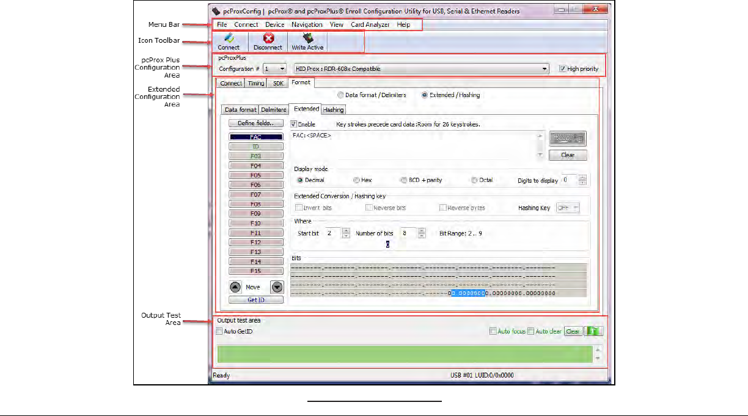Screen dimensions: 748x416
Task: Click the Write Active toolbar icon
Action: point(307,42)
